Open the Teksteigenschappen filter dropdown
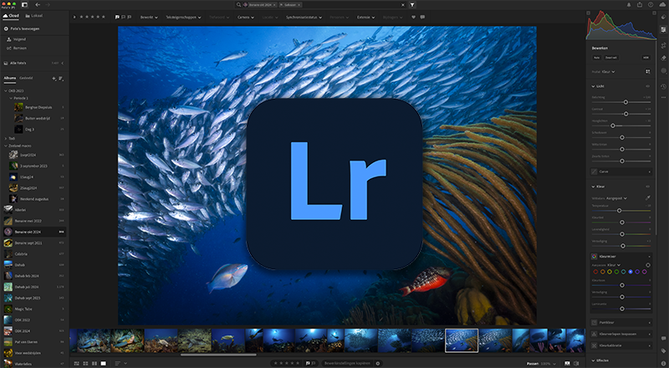The image size is (669, 368). point(183,17)
